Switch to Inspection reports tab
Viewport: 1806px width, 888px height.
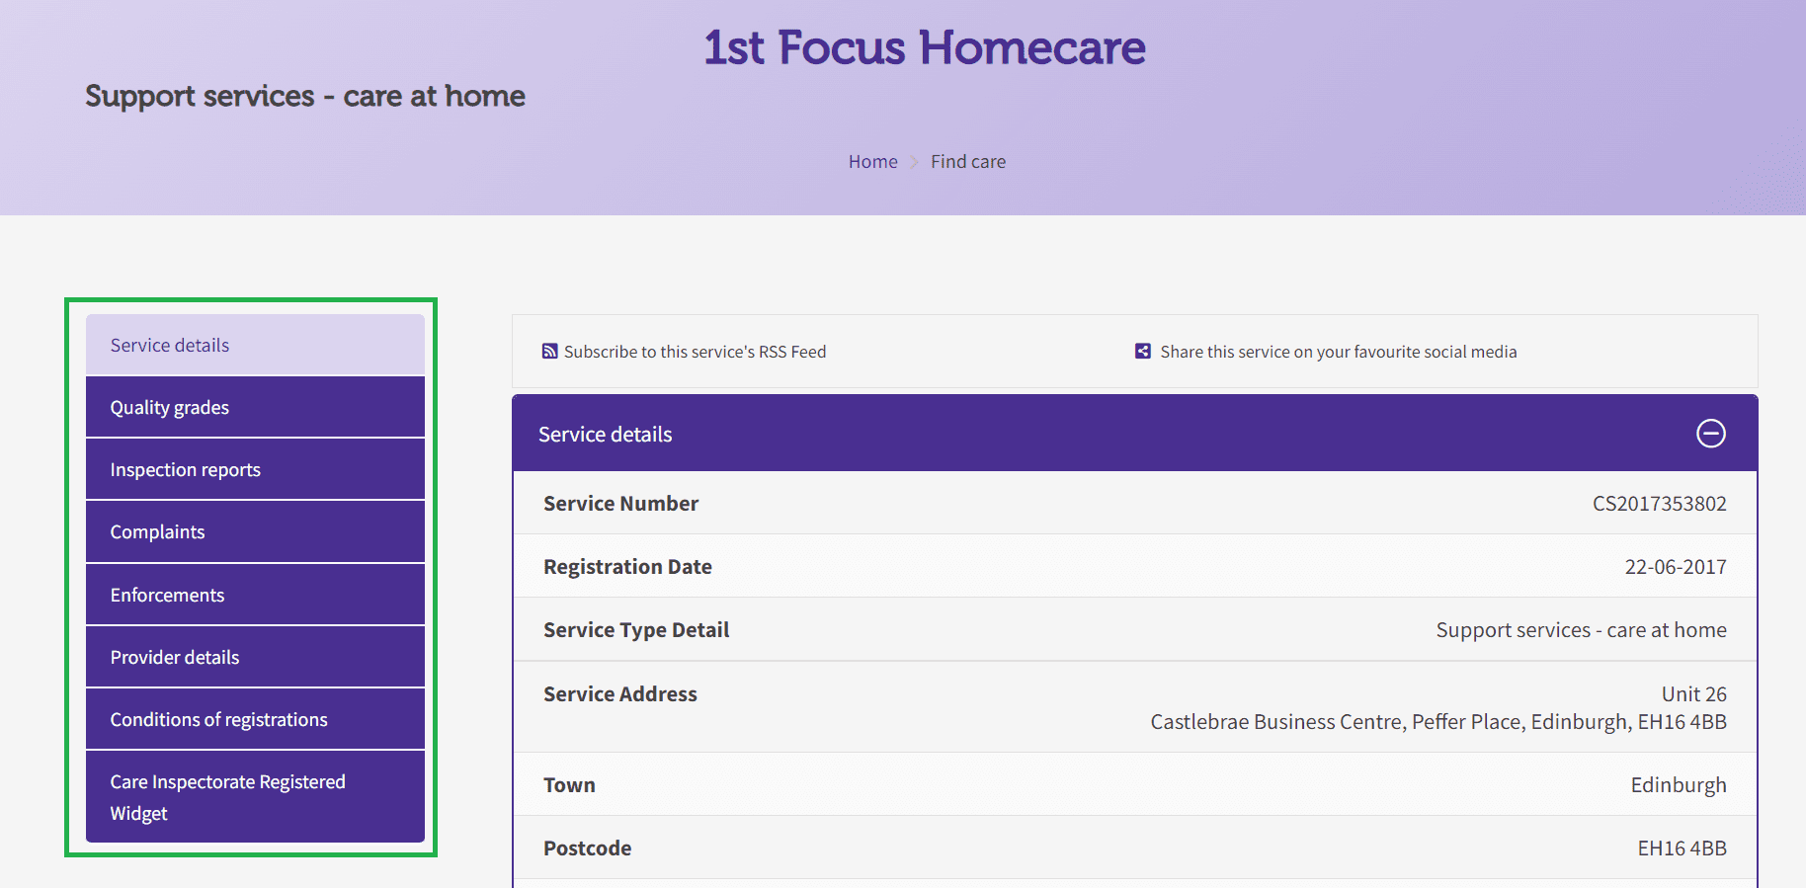255,469
